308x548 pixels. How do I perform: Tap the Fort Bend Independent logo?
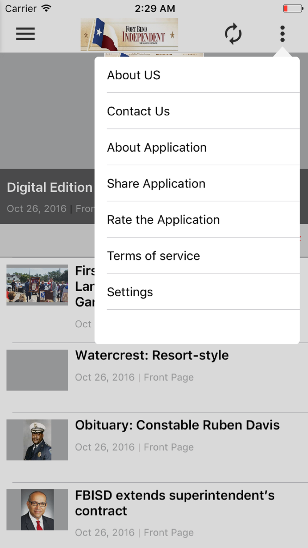click(x=129, y=34)
